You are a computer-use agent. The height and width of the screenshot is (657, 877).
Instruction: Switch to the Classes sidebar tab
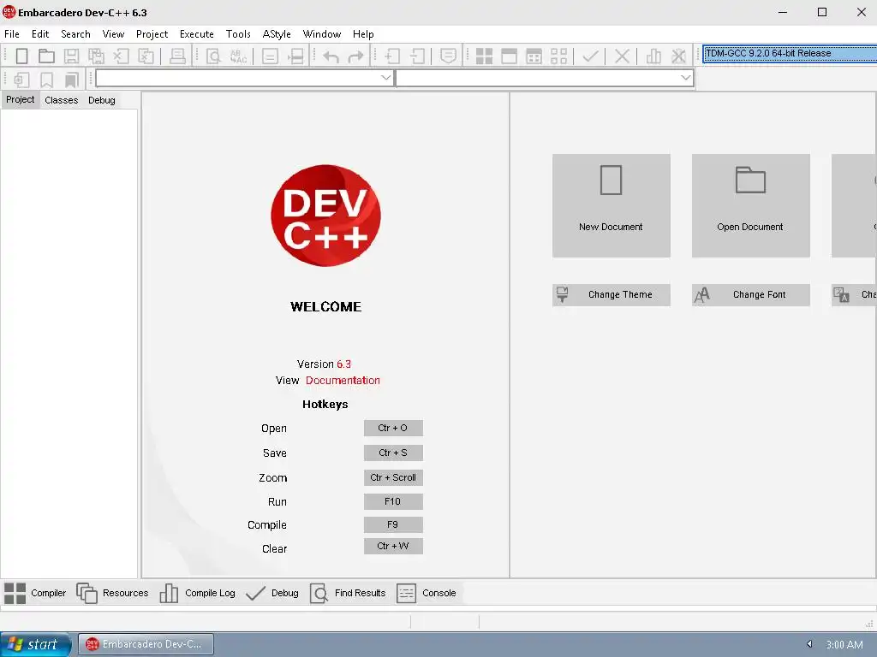(x=62, y=100)
